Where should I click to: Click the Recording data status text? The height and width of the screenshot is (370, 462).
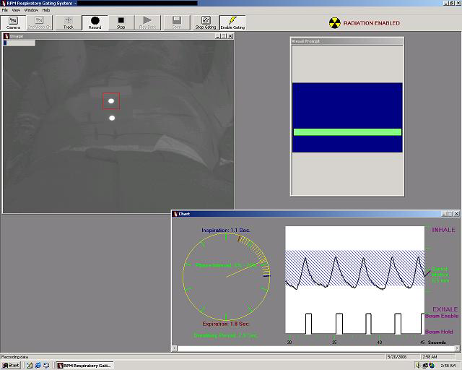pos(14,357)
